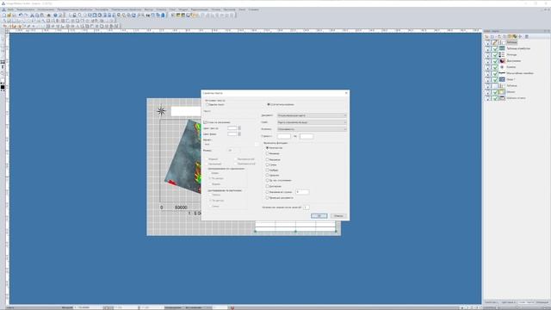Open the Изображение menu

tap(46, 9)
